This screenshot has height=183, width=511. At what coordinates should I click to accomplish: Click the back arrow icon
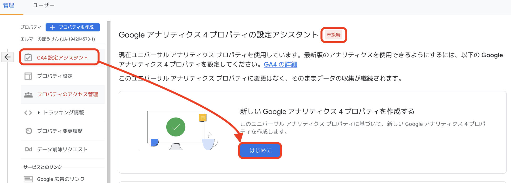7,57
